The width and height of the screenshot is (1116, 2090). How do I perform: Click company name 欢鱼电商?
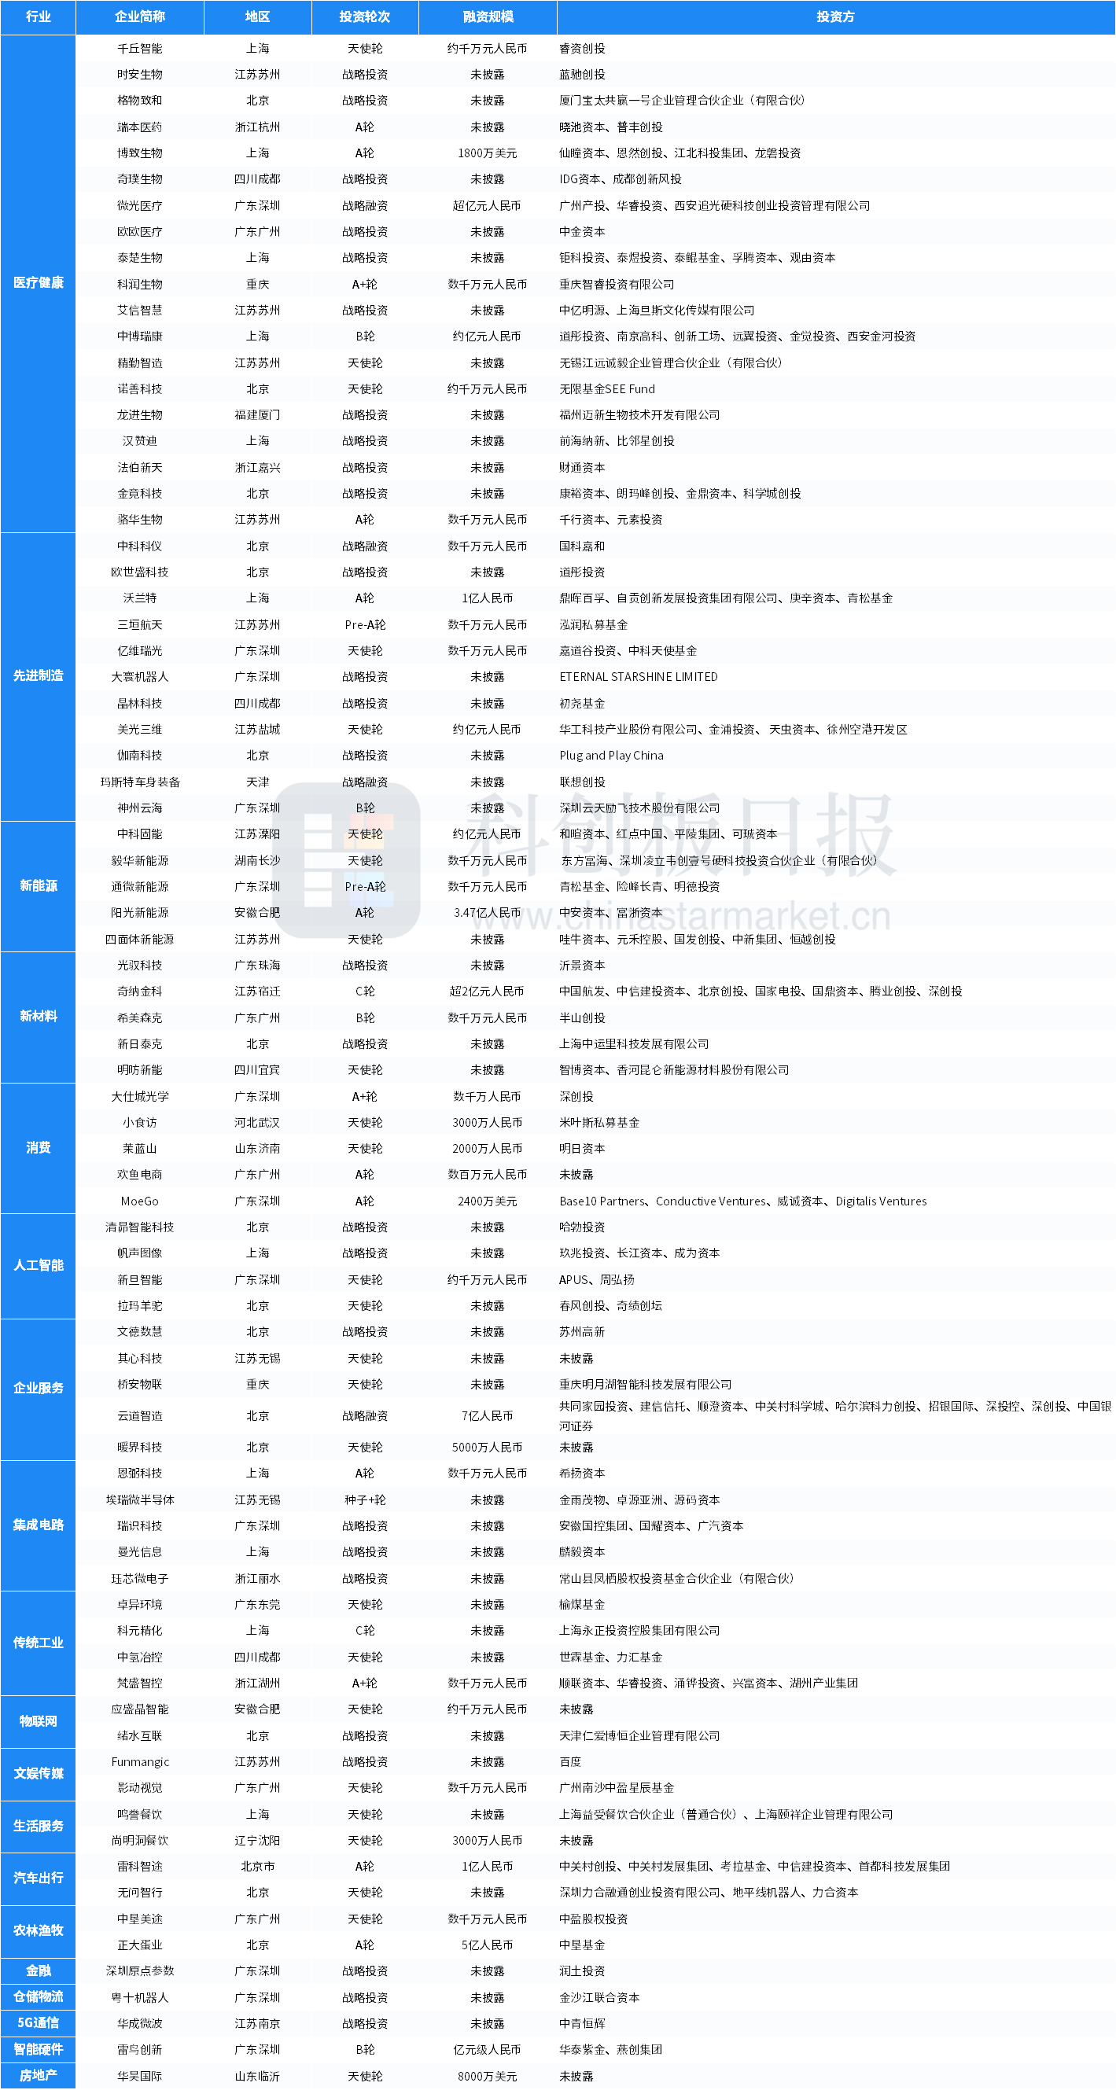point(140,1175)
